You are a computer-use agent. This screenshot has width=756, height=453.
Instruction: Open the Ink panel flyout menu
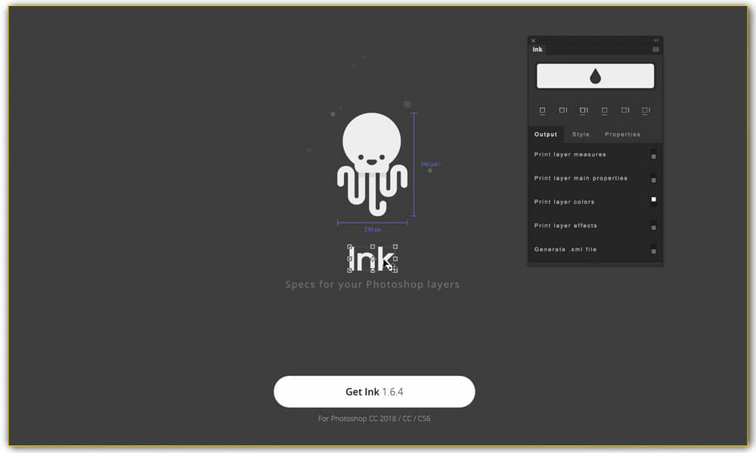click(656, 48)
